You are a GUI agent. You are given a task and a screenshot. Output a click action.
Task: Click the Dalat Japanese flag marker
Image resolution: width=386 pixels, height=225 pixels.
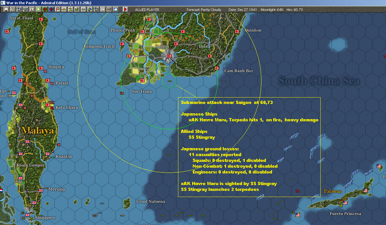(210, 56)
